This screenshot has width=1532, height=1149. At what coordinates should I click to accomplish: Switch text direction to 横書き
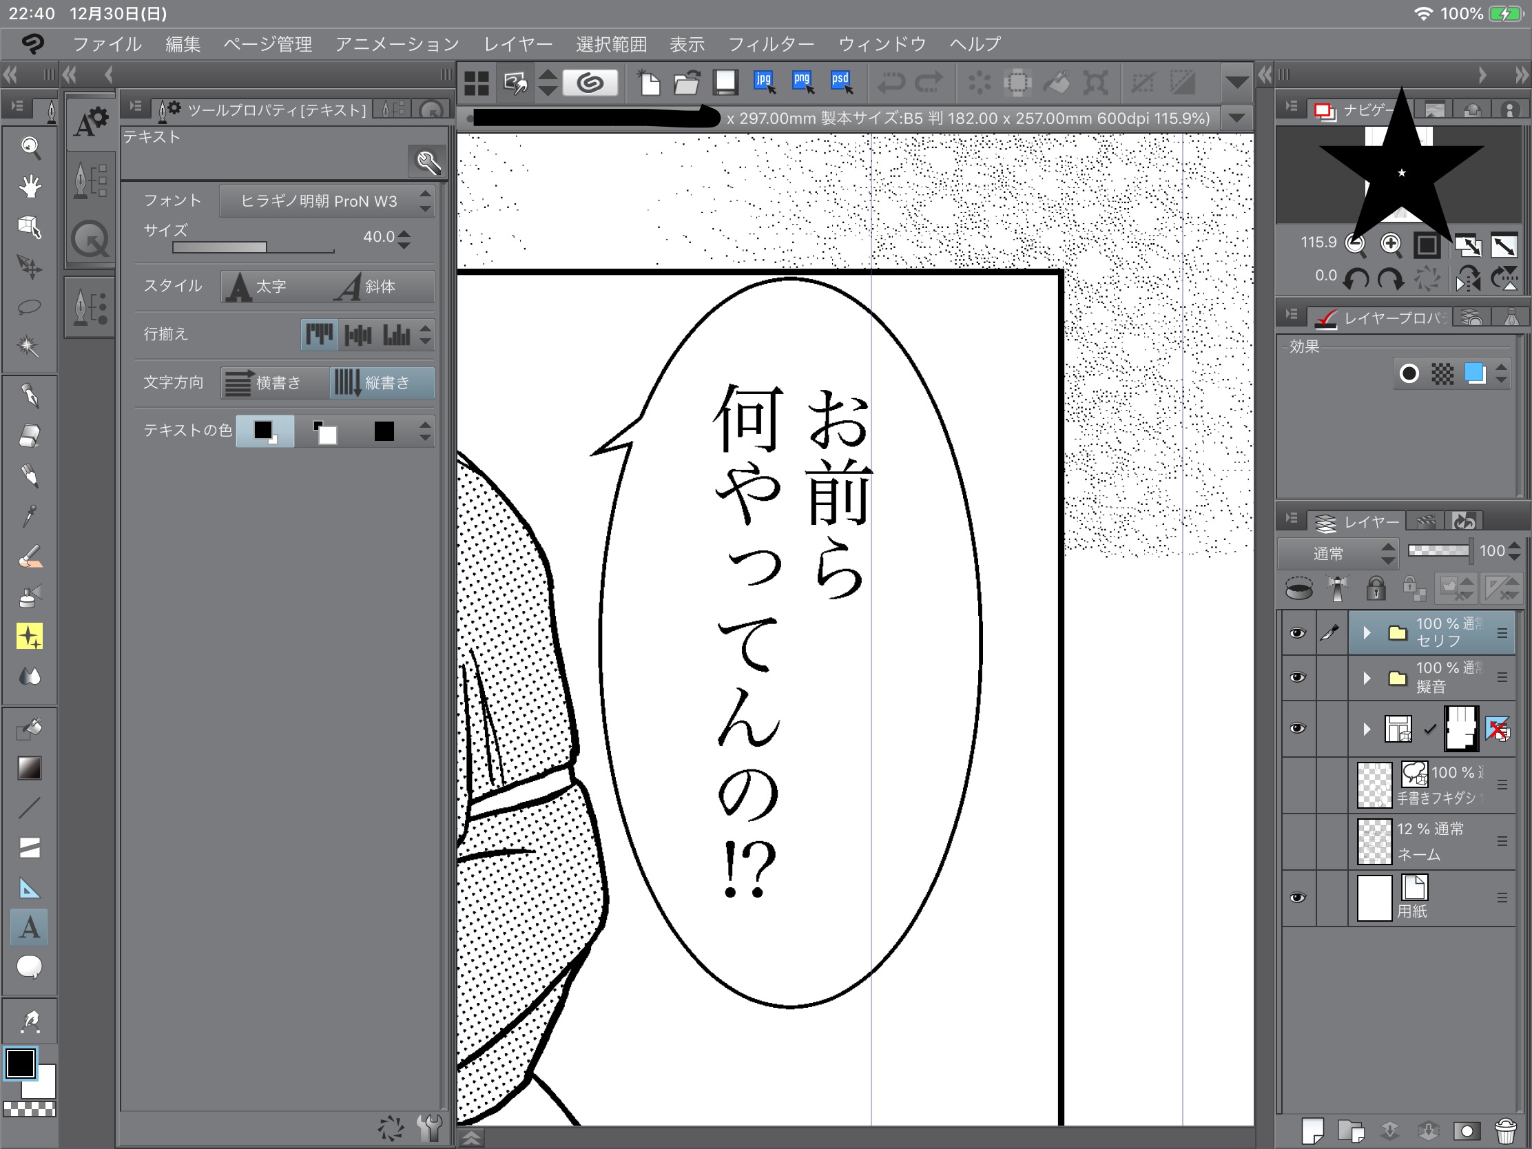pyautogui.click(x=275, y=382)
